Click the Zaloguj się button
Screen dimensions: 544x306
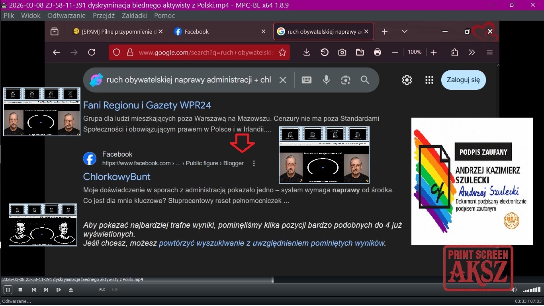pos(463,80)
